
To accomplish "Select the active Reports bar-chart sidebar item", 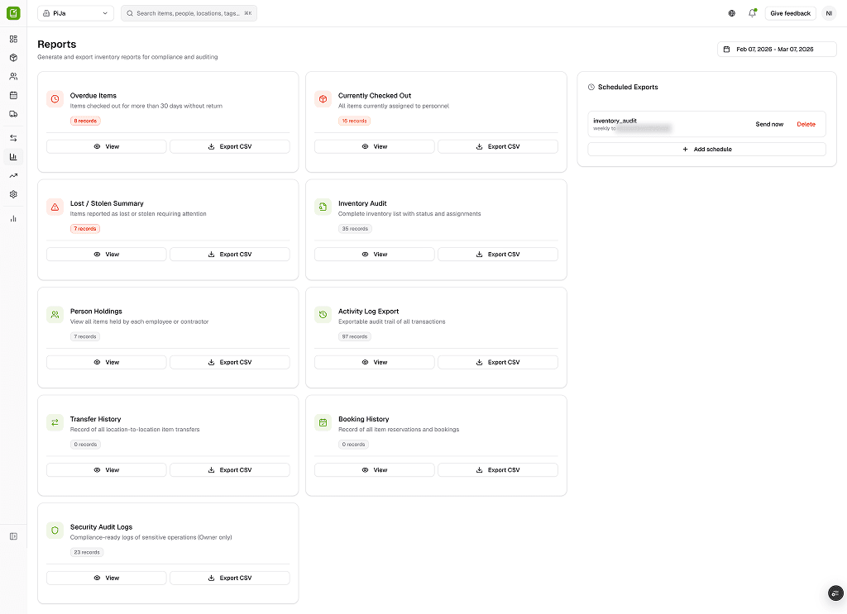I will pos(13,157).
